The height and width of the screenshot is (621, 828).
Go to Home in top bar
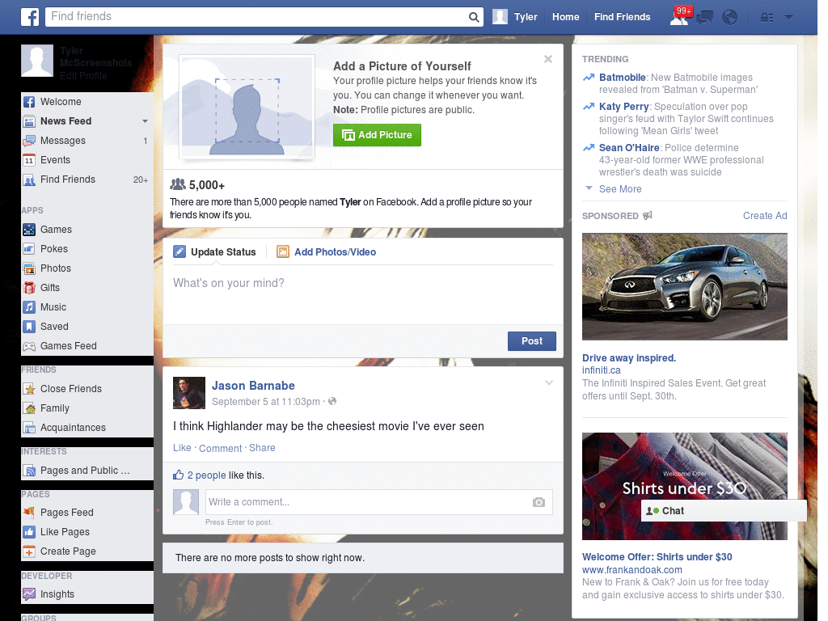point(565,17)
